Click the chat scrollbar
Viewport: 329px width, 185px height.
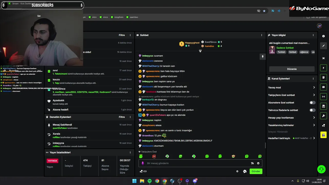pos(265,145)
